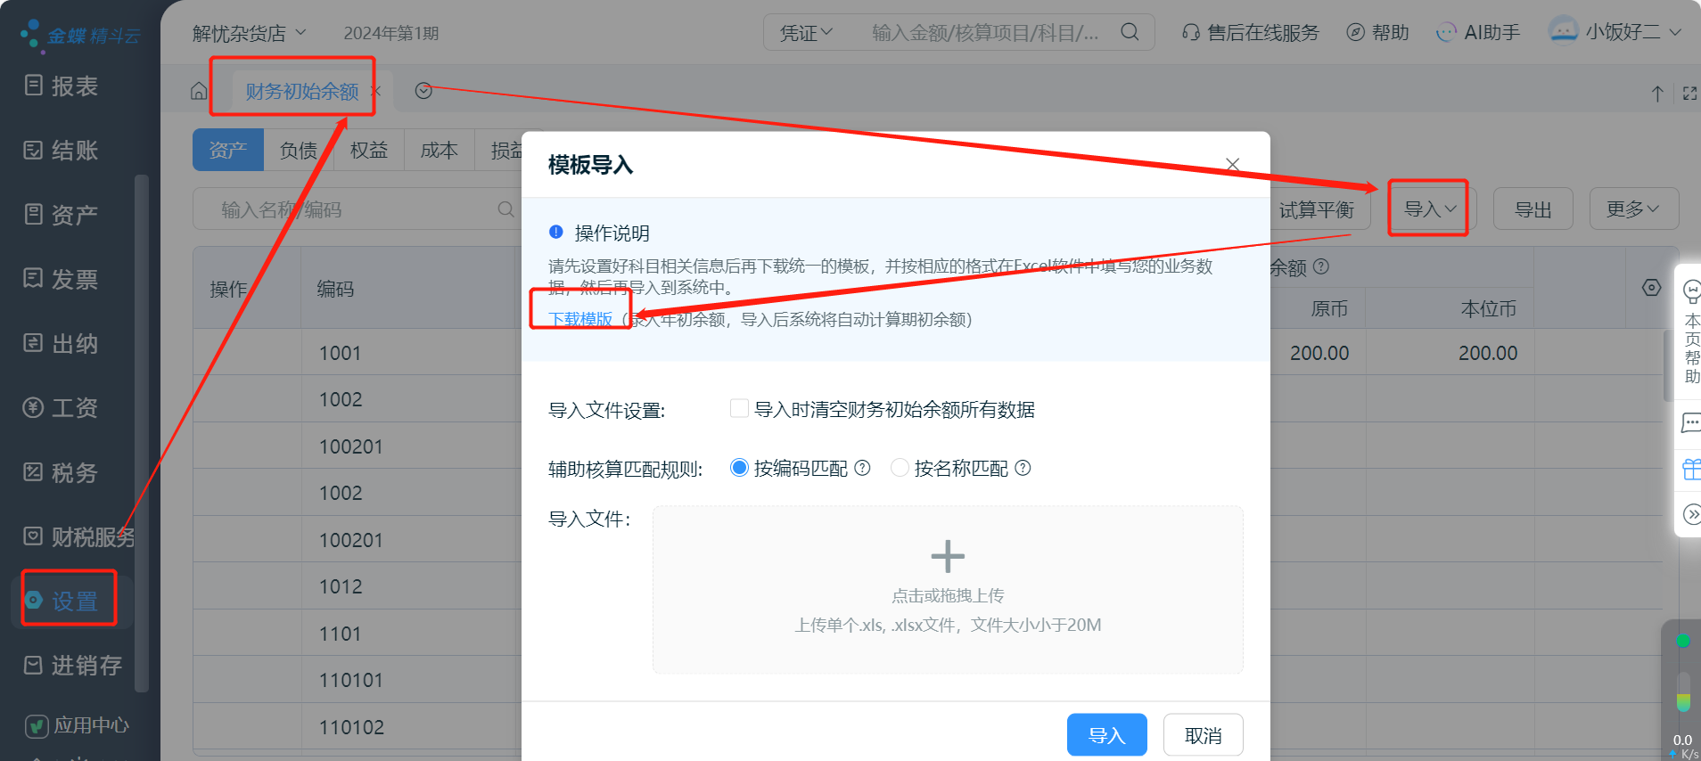Screen dimensions: 1701x761
Task: Click the home icon tab
Action: click(x=199, y=92)
